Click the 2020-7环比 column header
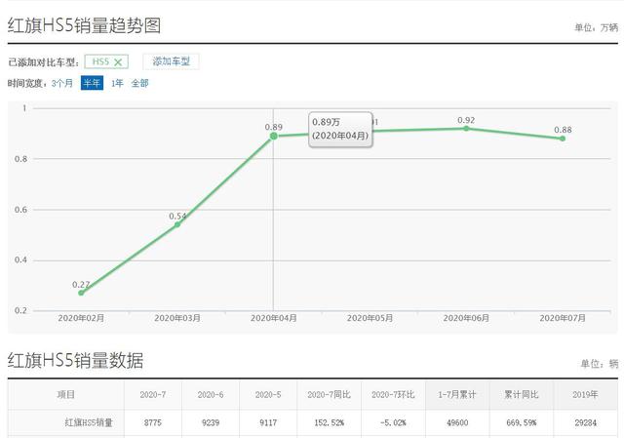The height and width of the screenshot is (438, 624). tap(393, 395)
